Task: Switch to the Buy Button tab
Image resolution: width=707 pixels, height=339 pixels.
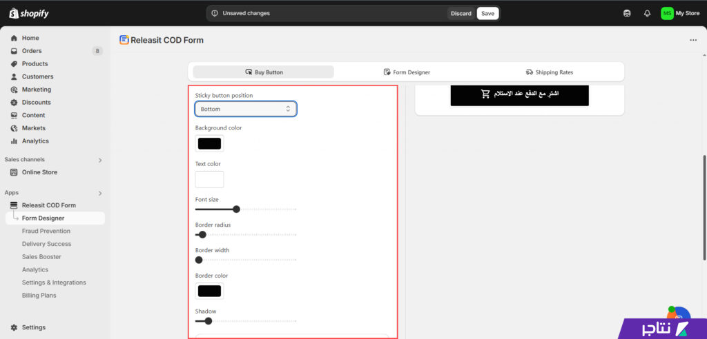Action: tap(264, 72)
